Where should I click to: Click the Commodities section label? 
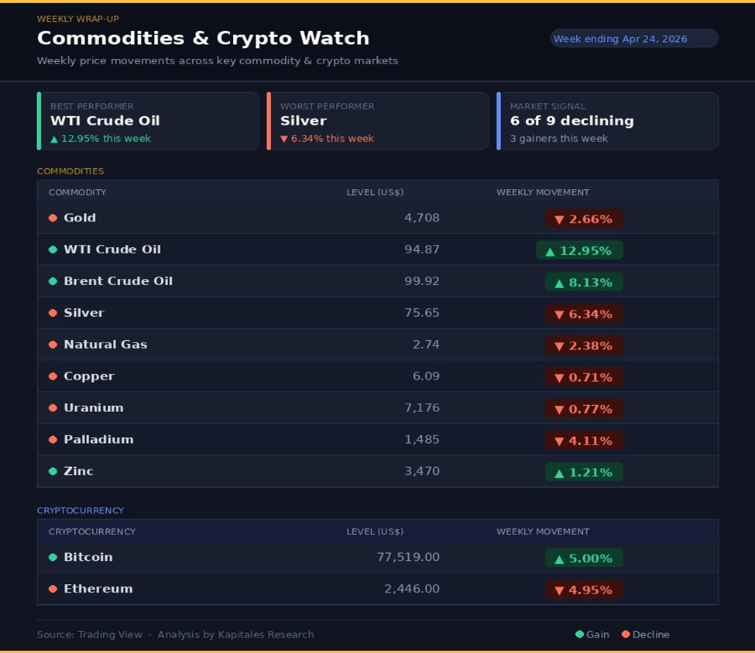point(70,171)
